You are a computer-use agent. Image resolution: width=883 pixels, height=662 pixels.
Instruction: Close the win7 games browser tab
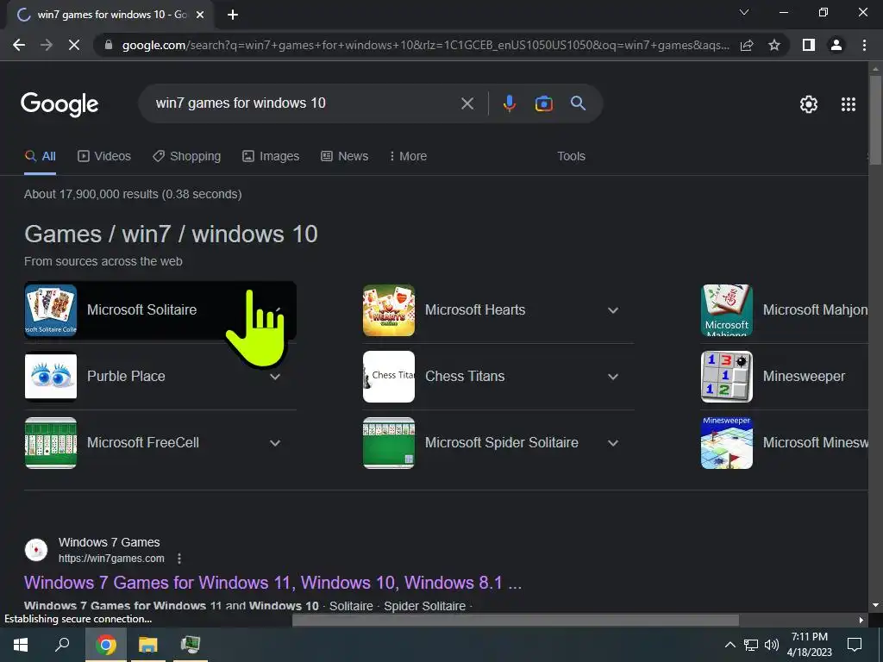[200, 16]
